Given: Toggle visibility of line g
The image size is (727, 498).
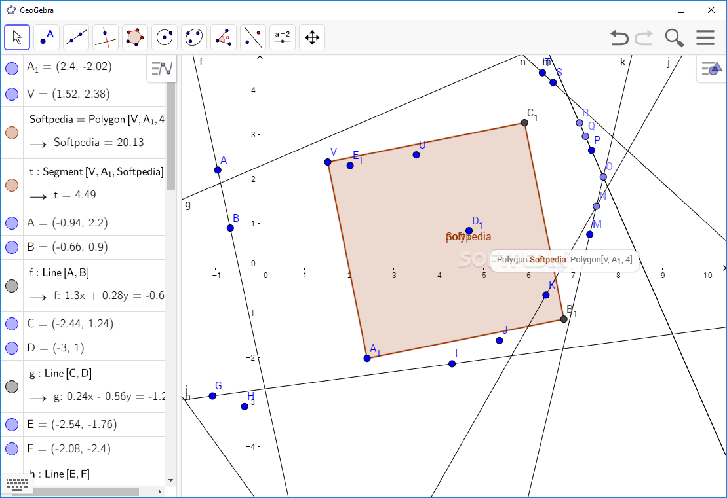Looking at the screenshot, I should point(12,387).
